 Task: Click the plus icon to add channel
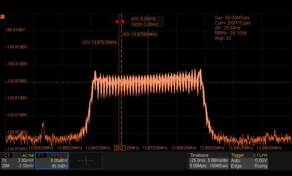86,161
